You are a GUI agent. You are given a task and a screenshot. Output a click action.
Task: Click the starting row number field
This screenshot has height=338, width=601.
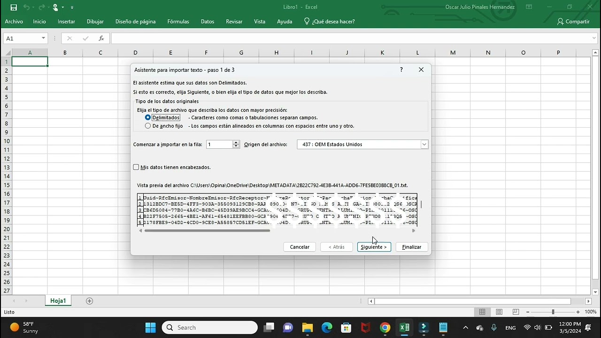point(219,145)
